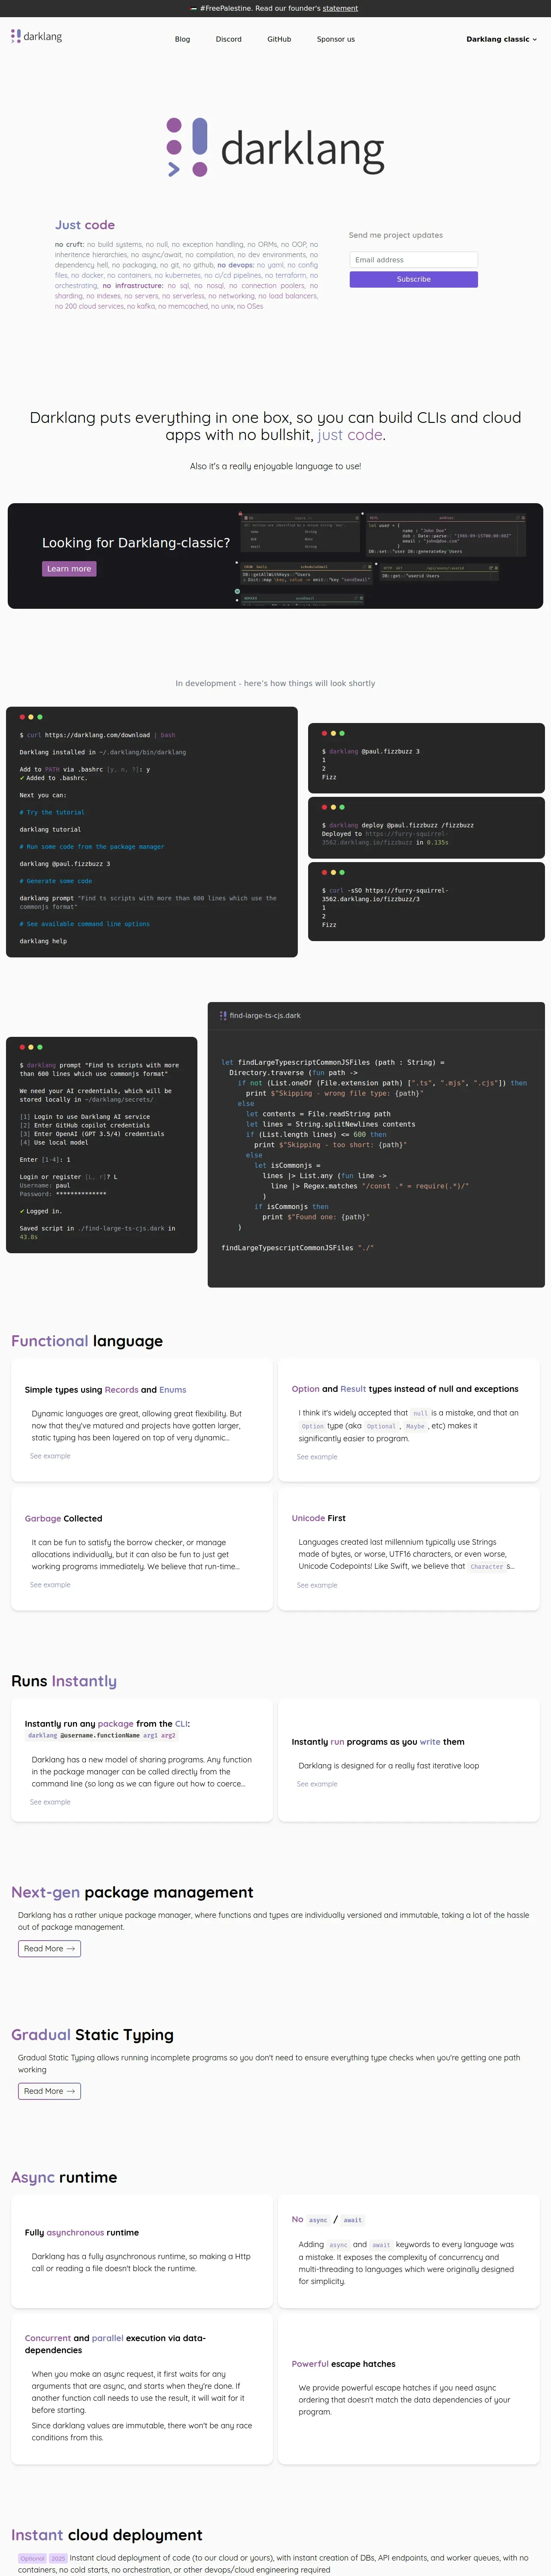
Task: Click the file icon beside find-large-ts-cjs.dark
Action: tap(223, 1015)
